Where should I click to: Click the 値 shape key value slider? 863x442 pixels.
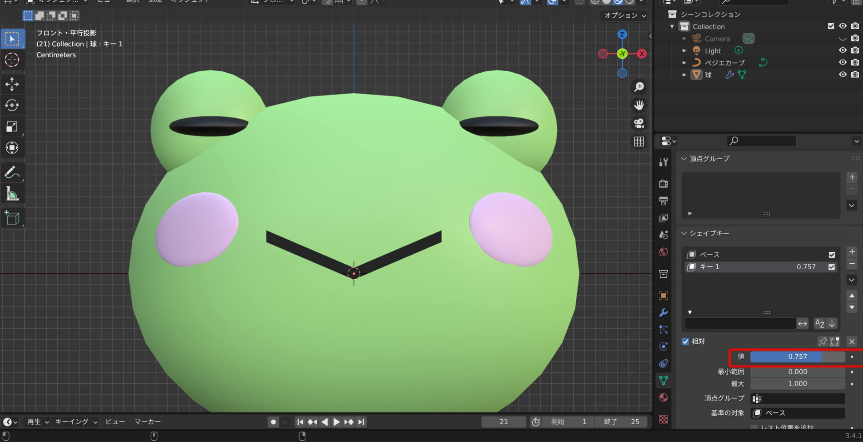[x=797, y=357]
